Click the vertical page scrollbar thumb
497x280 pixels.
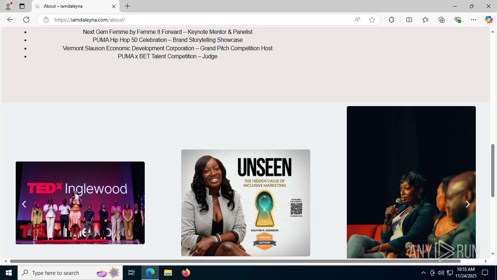[493, 170]
